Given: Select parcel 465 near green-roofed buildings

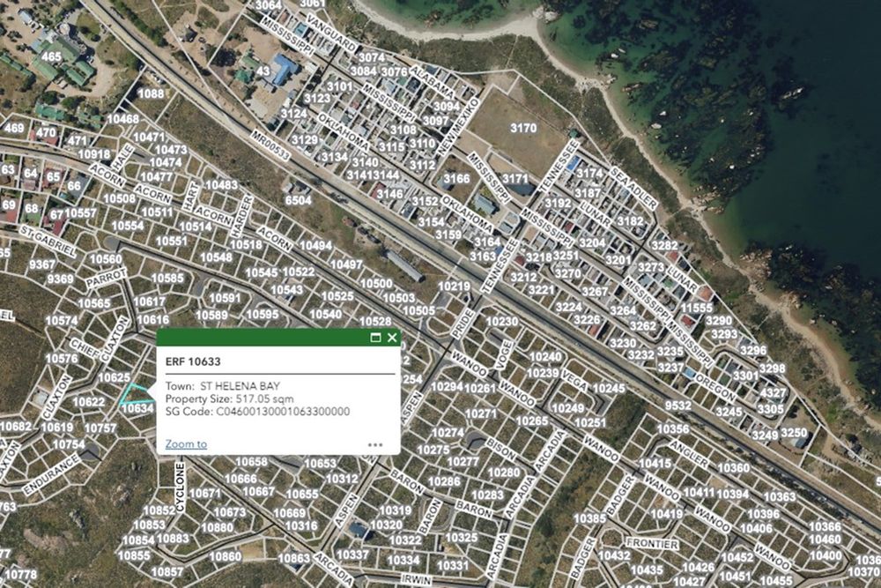Looking at the screenshot, I should coord(51,56).
